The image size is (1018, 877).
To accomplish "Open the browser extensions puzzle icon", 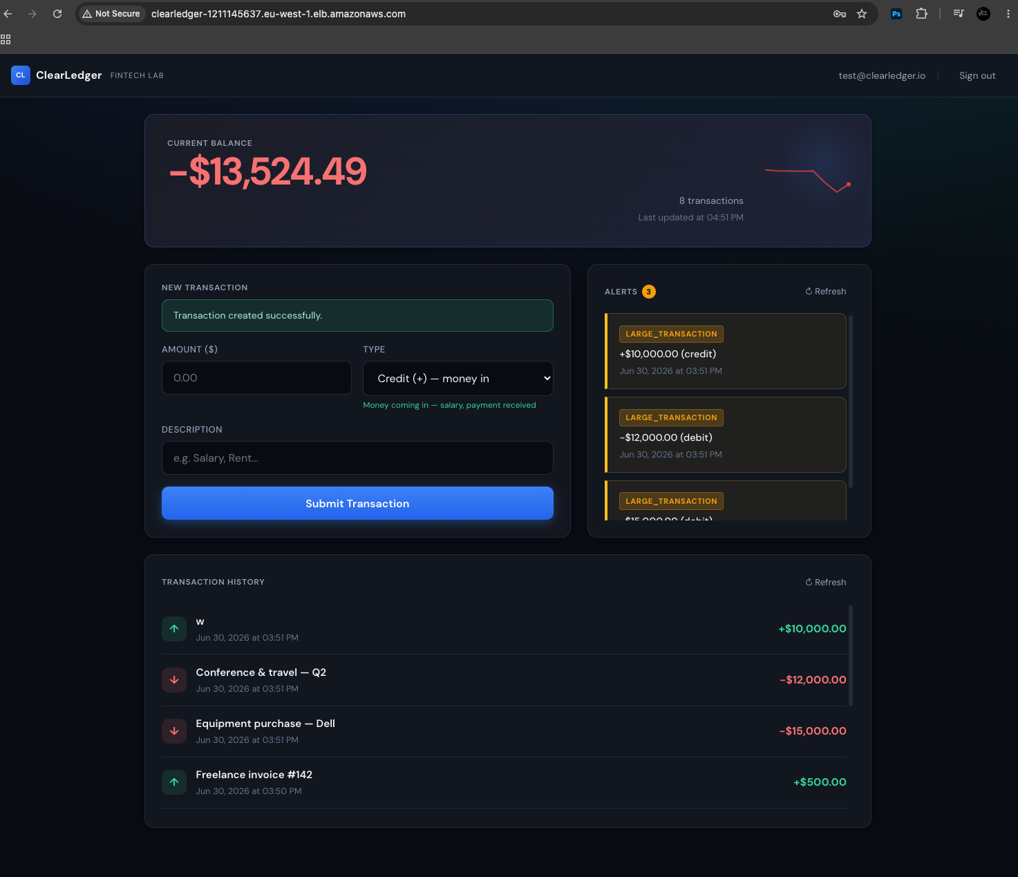I will tap(921, 14).
